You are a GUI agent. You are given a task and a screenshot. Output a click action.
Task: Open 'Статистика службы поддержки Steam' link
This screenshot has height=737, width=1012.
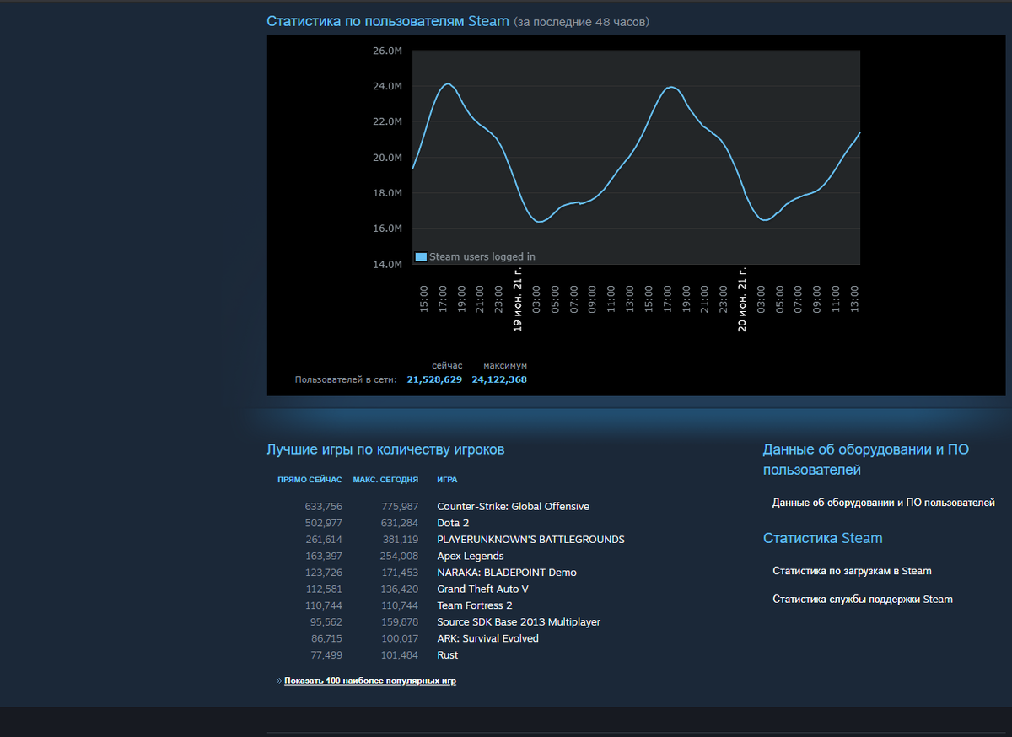coord(862,600)
